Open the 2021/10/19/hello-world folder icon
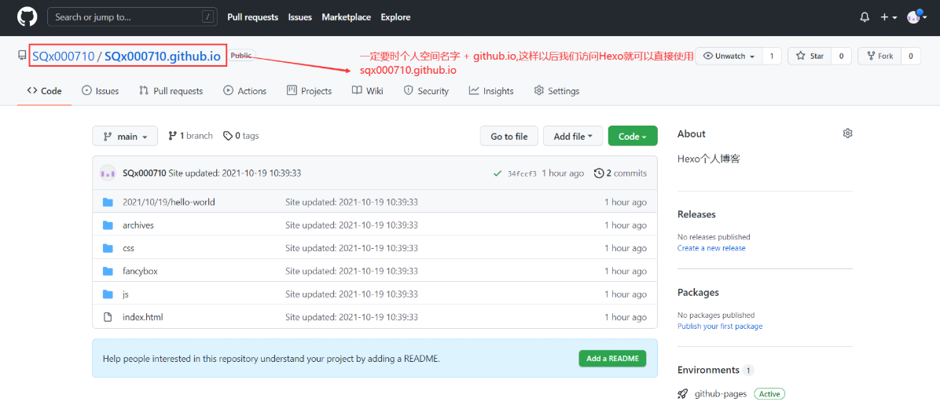 coord(108,203)
